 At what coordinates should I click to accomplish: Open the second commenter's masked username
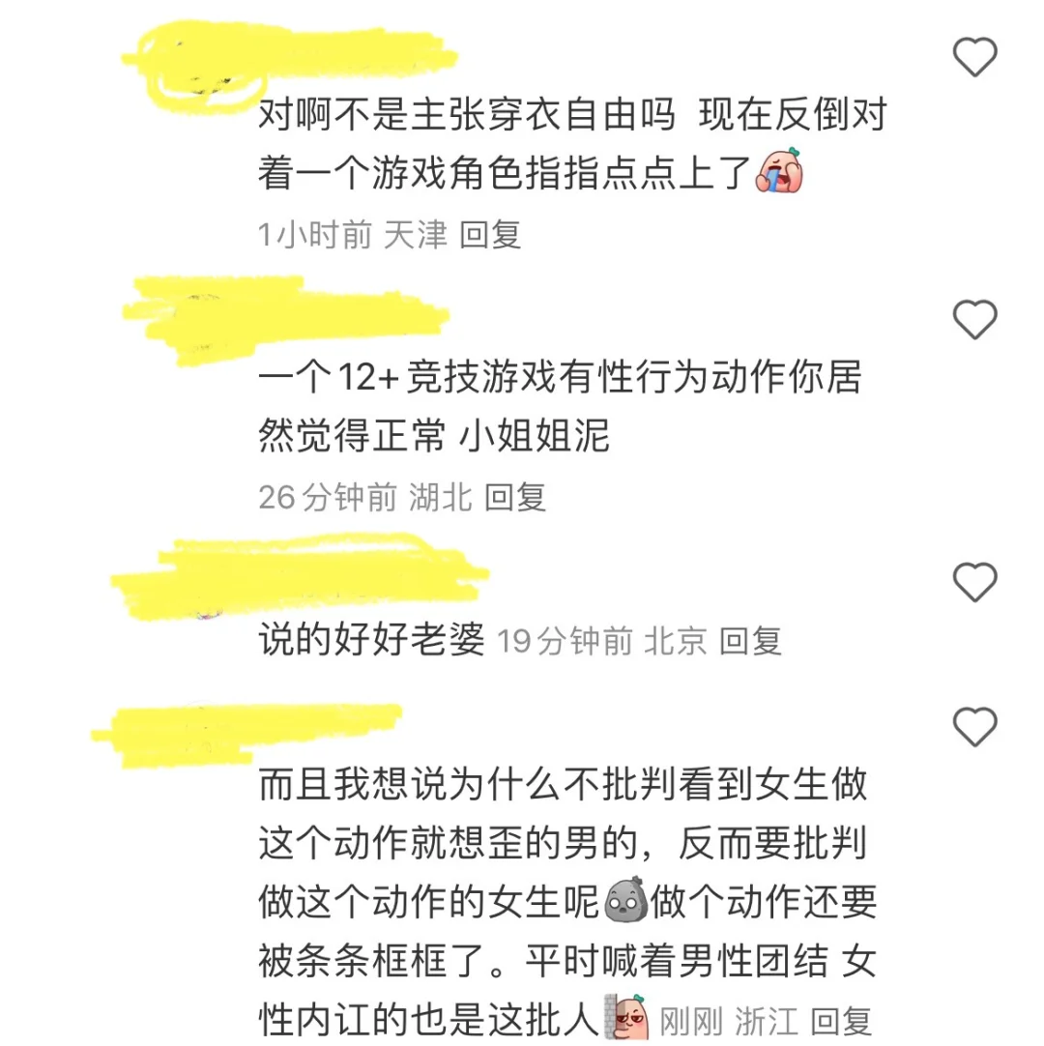(285, 321)
